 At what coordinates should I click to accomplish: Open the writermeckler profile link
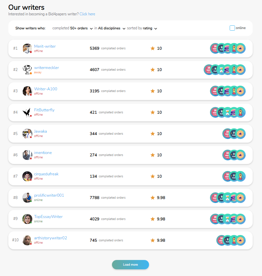click(x=46, y=68)
